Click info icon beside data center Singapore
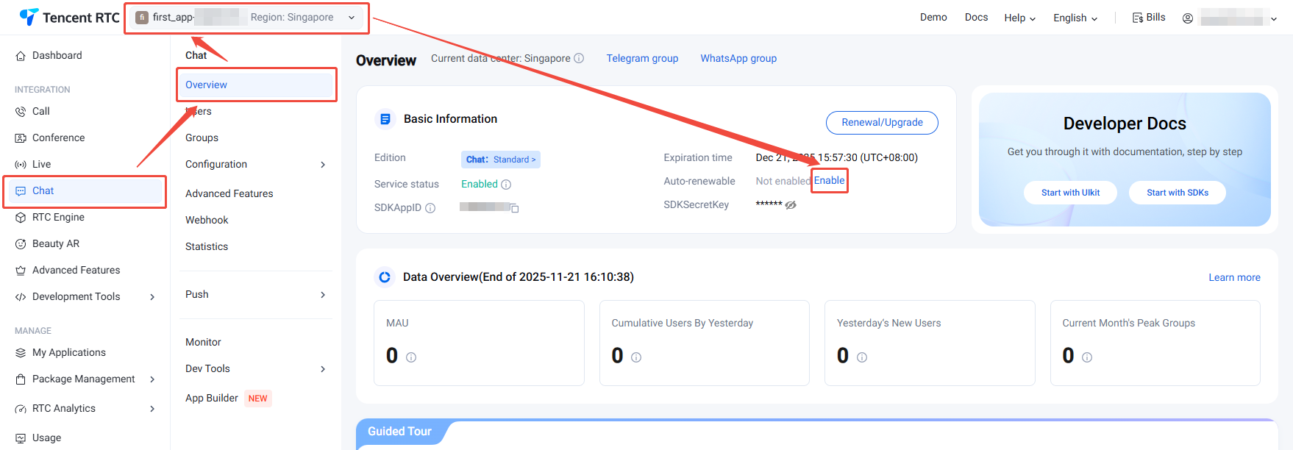Viewport: 1293px width, 450px height. [x=579, y=58]
